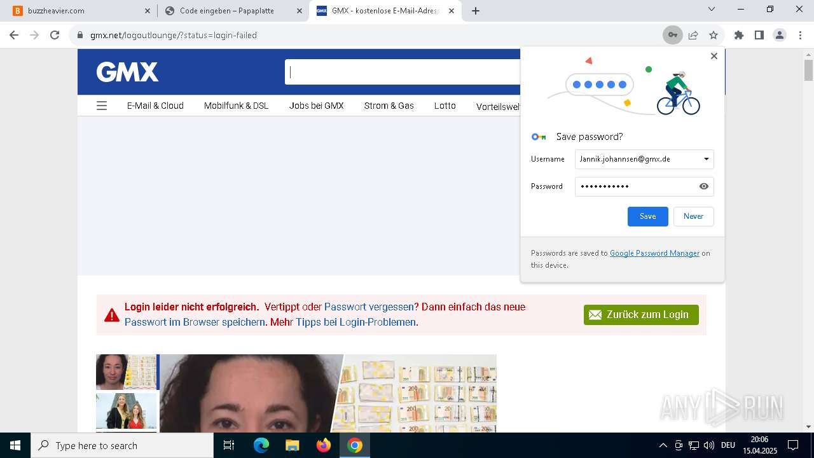
Task: Click the browser forward arrow
Action: (34, 35)
